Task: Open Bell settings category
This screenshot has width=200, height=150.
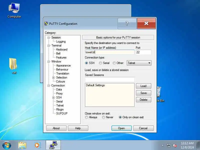Action: pos(58,53)
